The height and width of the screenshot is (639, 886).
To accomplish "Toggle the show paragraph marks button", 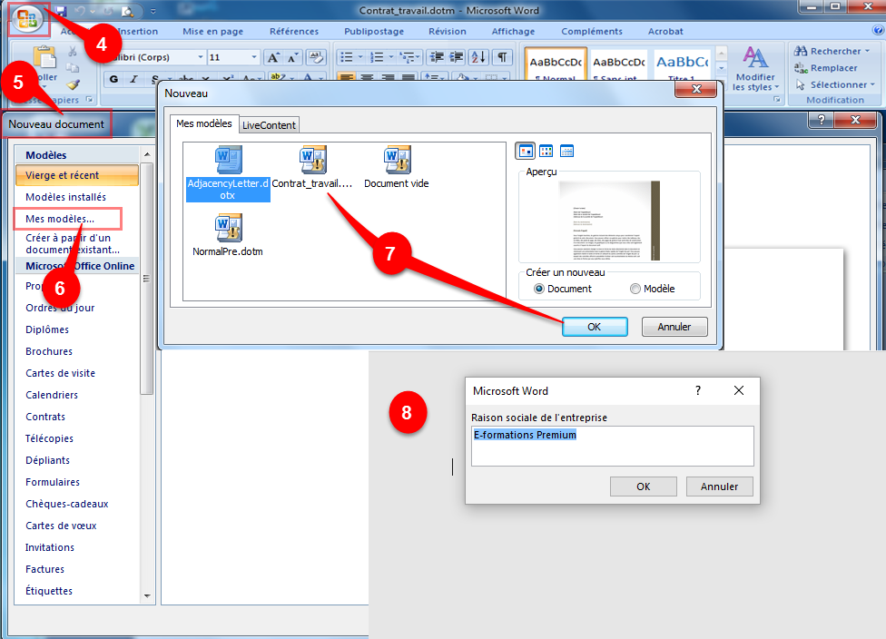I will point(502,57).
